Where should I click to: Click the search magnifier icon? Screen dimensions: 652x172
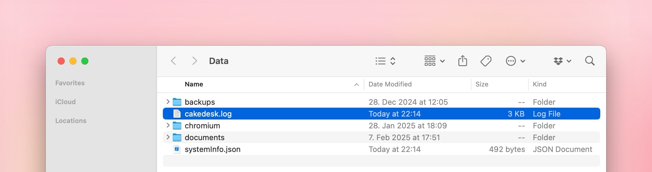pyautogui.click(x=590, y=61)
